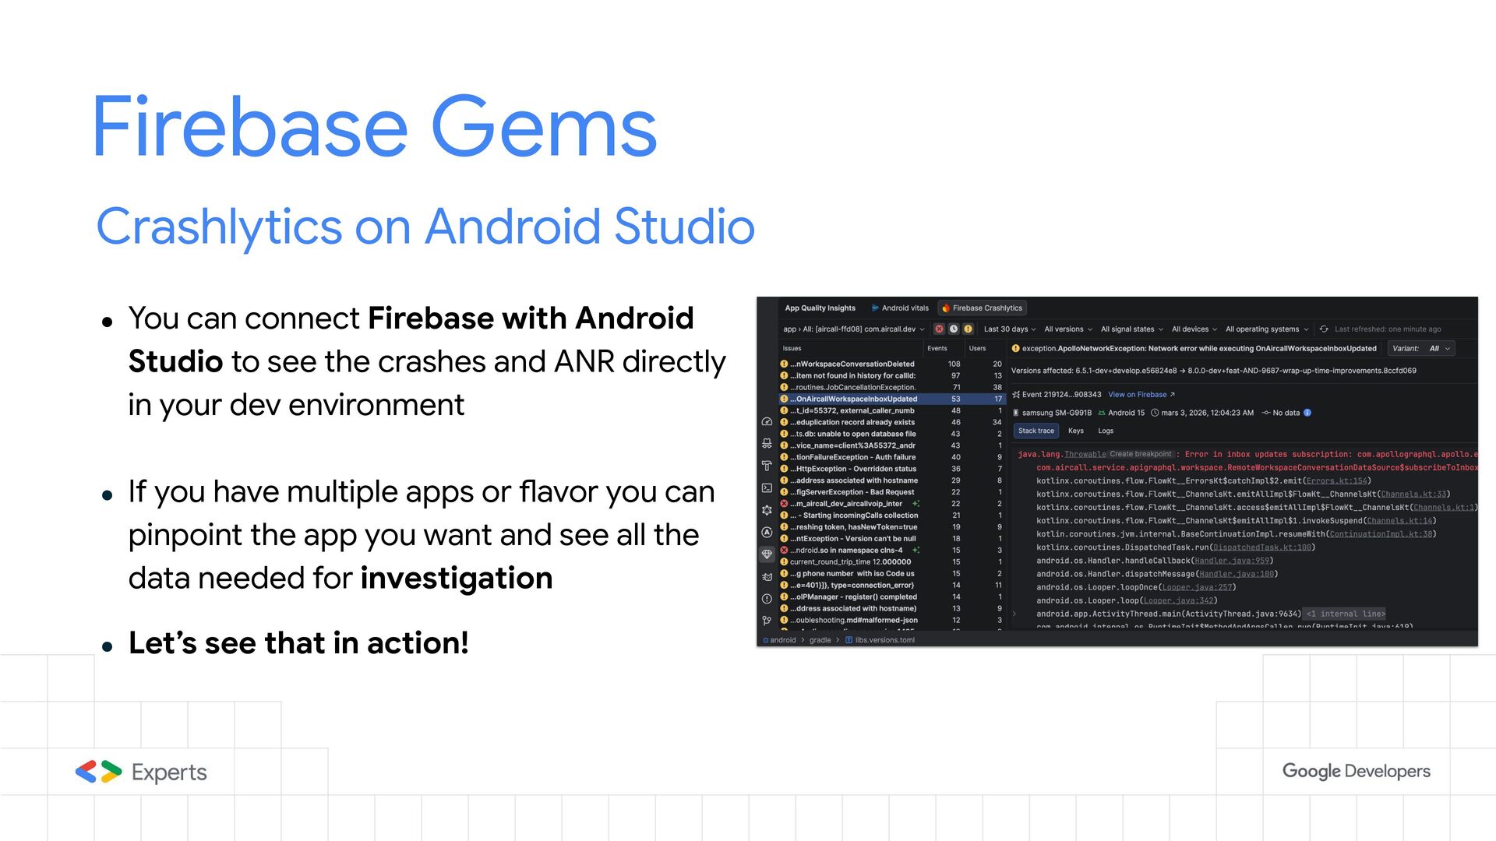
Task: Open Git branch icon in sidebar
Action: pos(767,621)
